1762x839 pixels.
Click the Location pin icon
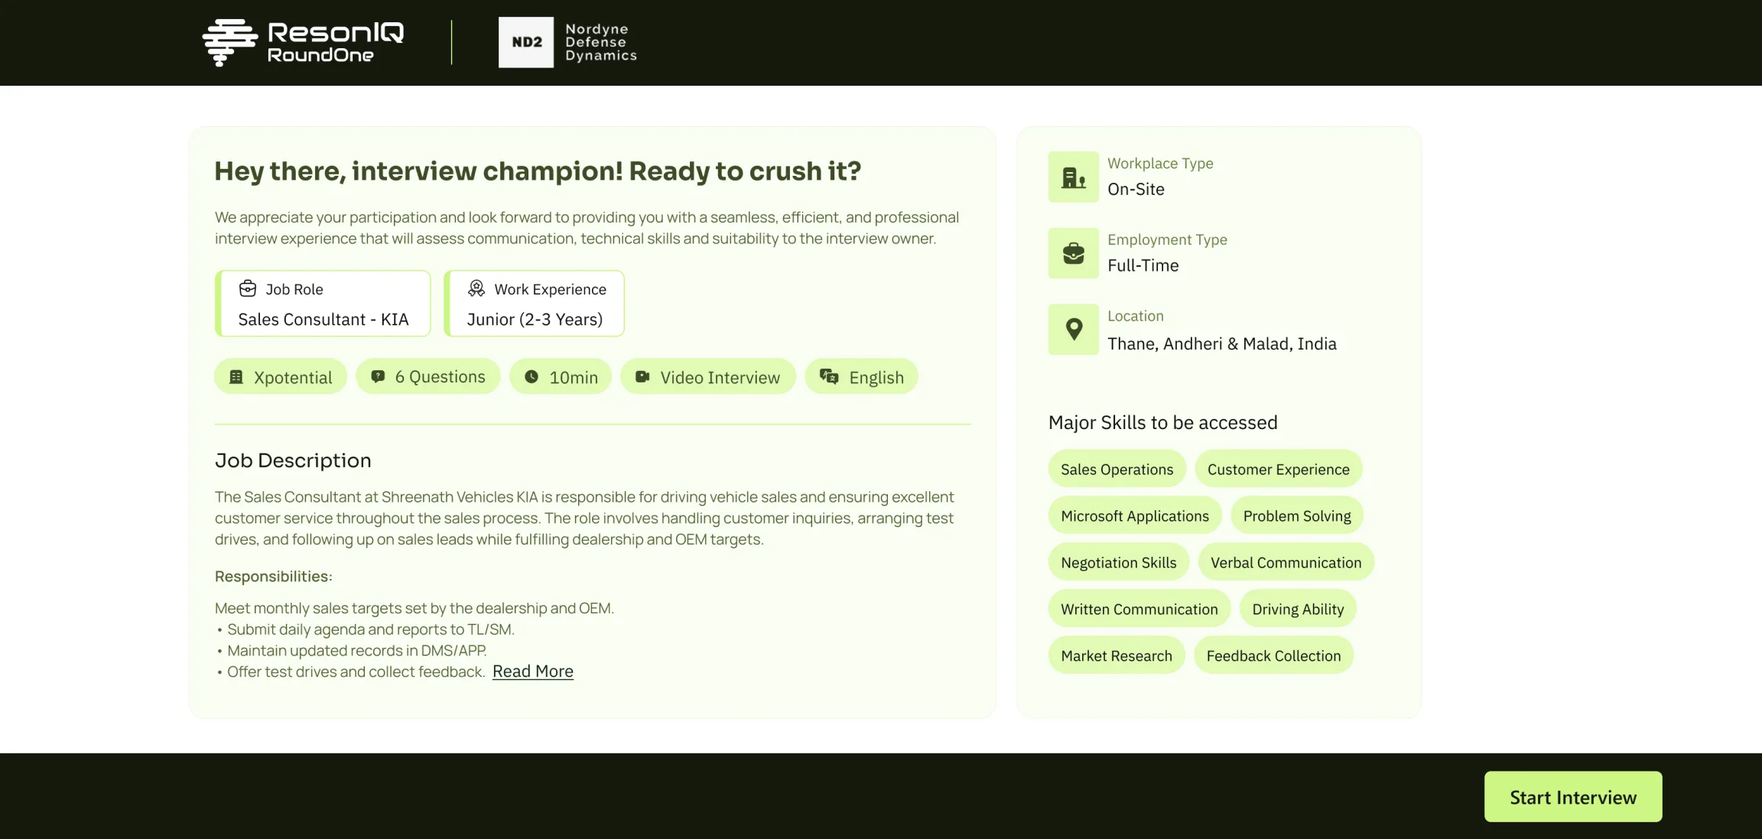tap(1074, 330)
